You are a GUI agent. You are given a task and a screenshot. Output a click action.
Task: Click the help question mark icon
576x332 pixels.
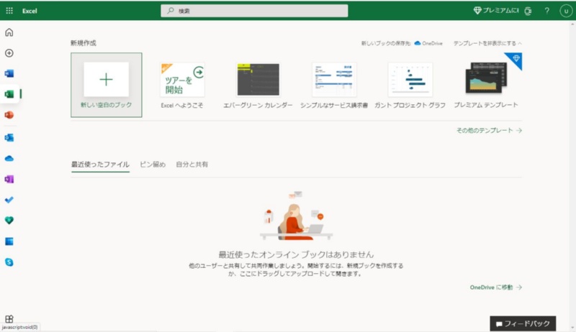(x=547, y=11)
